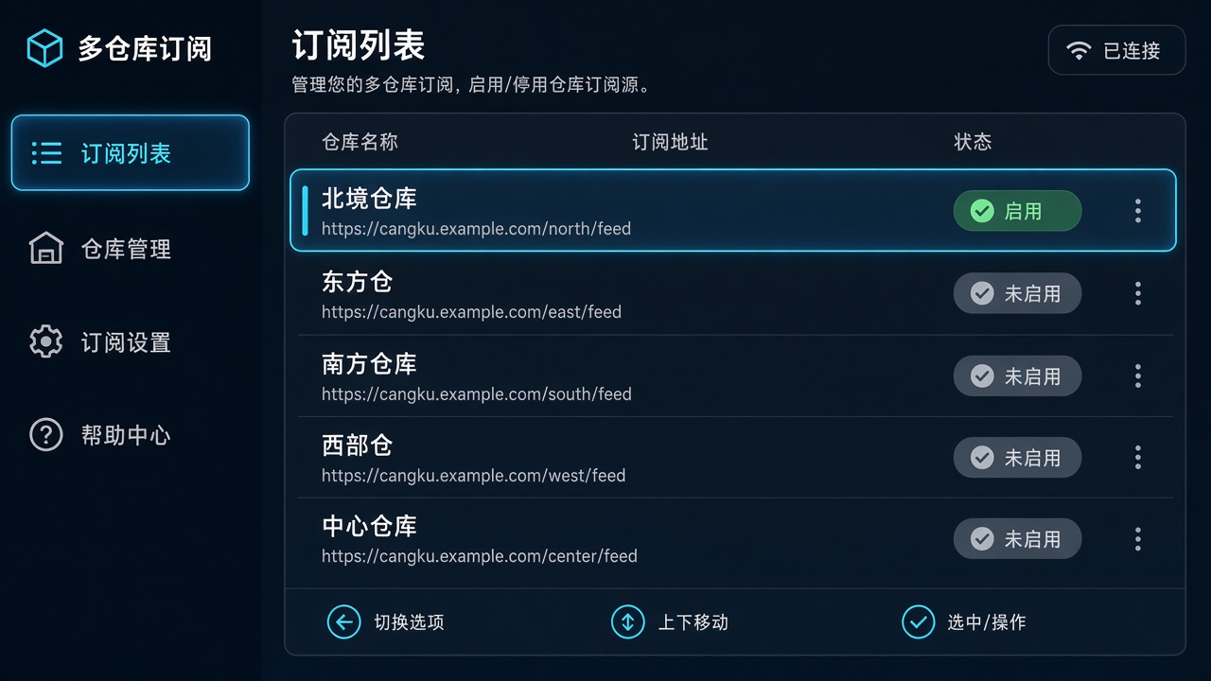
Task: Click the checkmark 选中/操作 icon
Action: click(918, 621)
